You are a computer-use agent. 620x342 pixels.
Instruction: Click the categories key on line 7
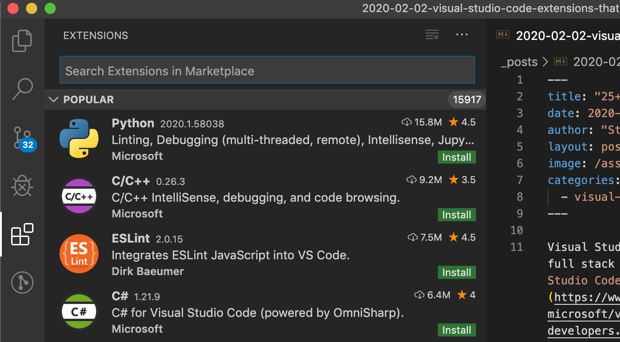point(581,180)
